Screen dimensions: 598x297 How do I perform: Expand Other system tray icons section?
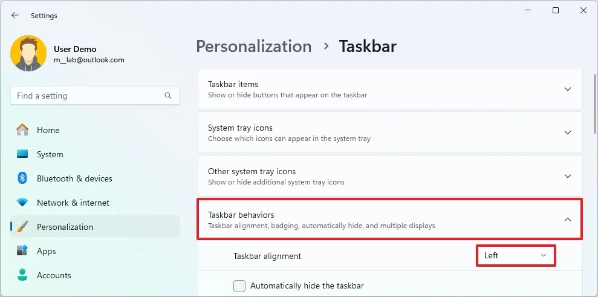(567, 176)
